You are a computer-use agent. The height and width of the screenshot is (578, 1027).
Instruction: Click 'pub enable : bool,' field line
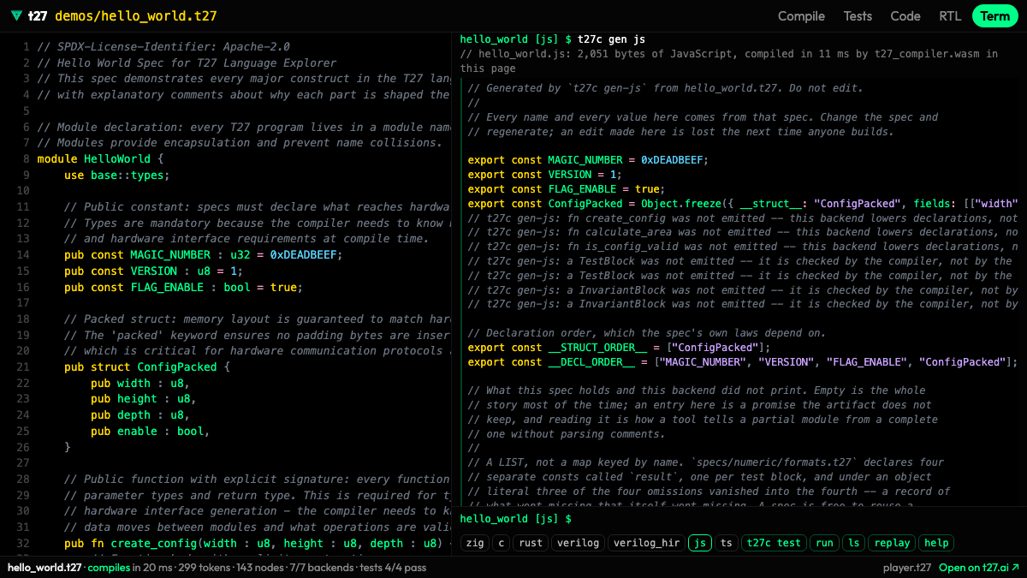151,431
